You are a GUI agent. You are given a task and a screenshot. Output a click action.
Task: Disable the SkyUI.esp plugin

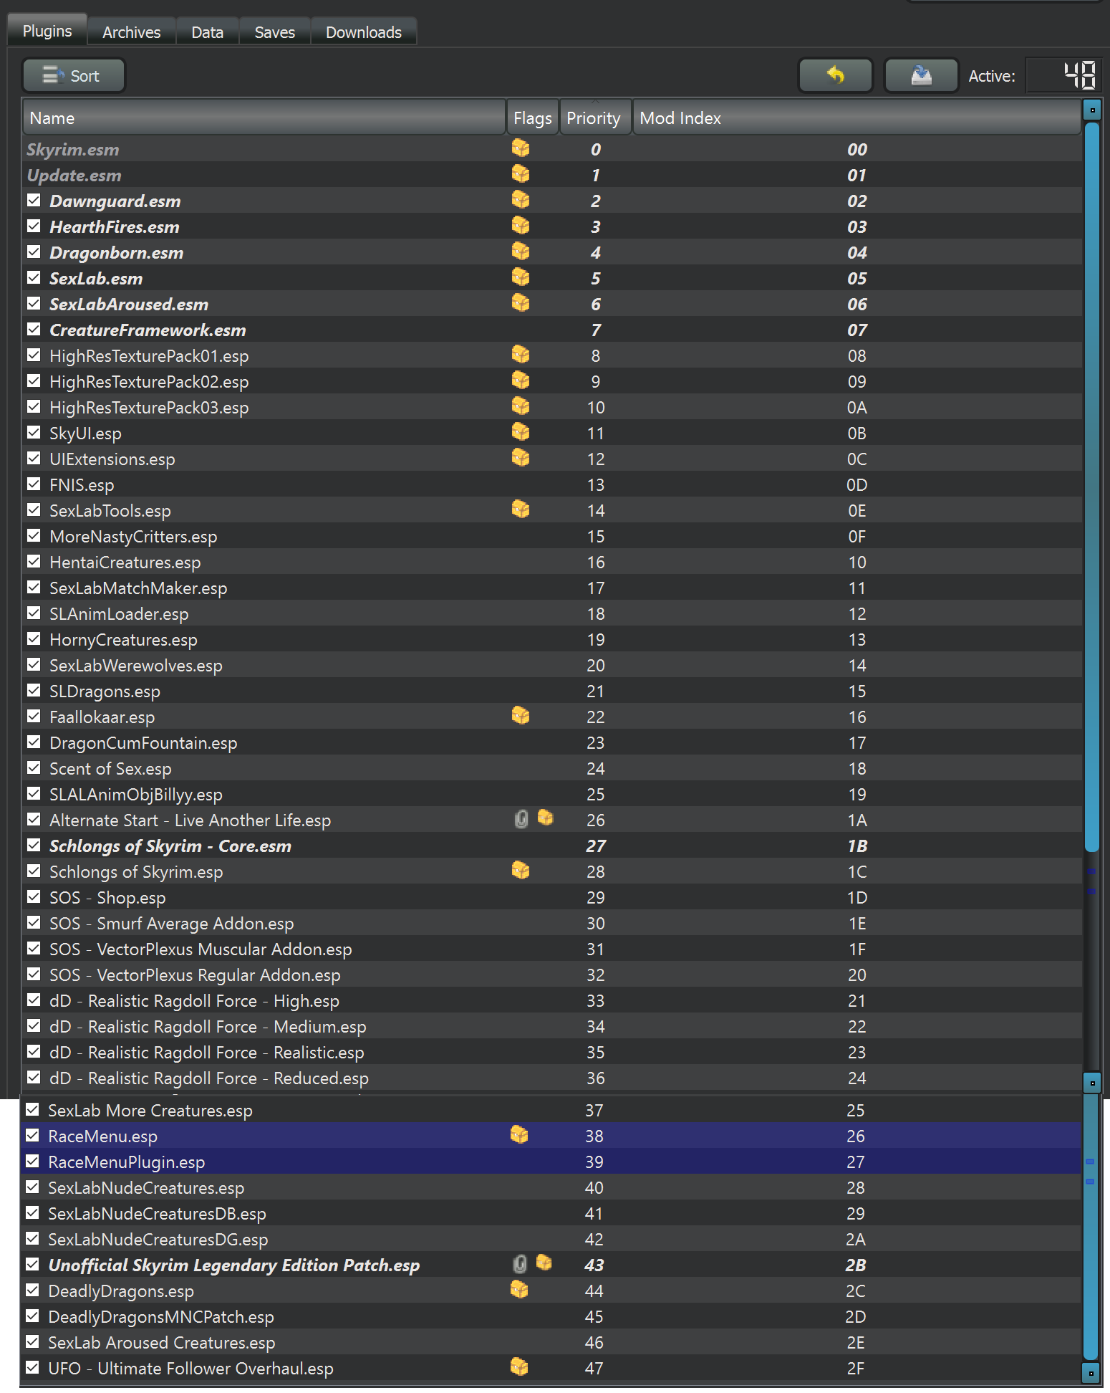click(34, 433)
